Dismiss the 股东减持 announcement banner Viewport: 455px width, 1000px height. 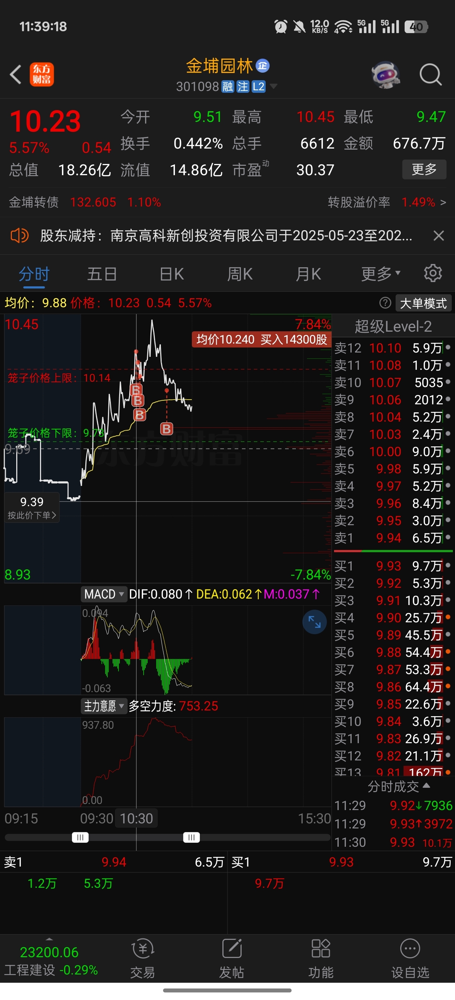click(439, 235)
